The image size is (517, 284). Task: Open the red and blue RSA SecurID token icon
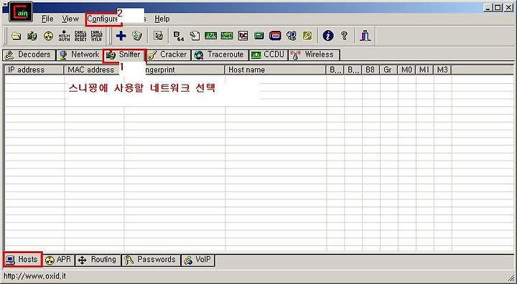(x=275, y=36)
